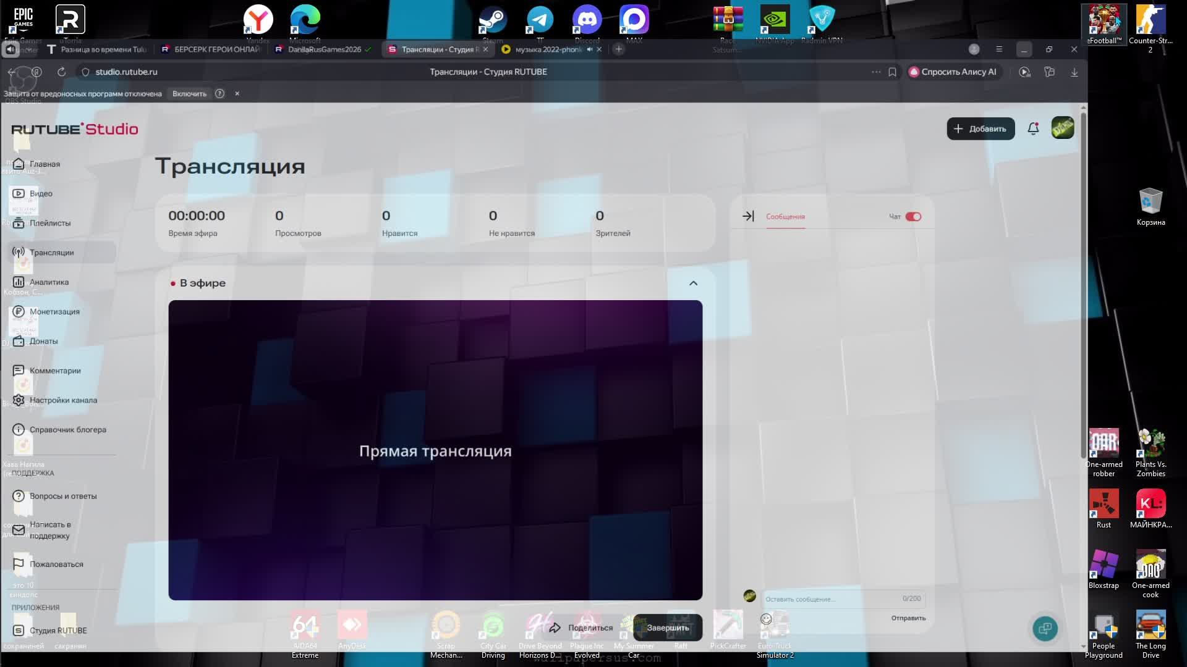Click the Донаты wallet icon
Screen dimensions: 1187x667
click(x=19, y=341)
